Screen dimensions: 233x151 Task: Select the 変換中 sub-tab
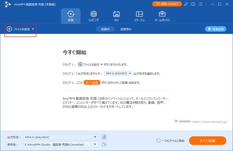pyautogui.click(x=105, y=29)
